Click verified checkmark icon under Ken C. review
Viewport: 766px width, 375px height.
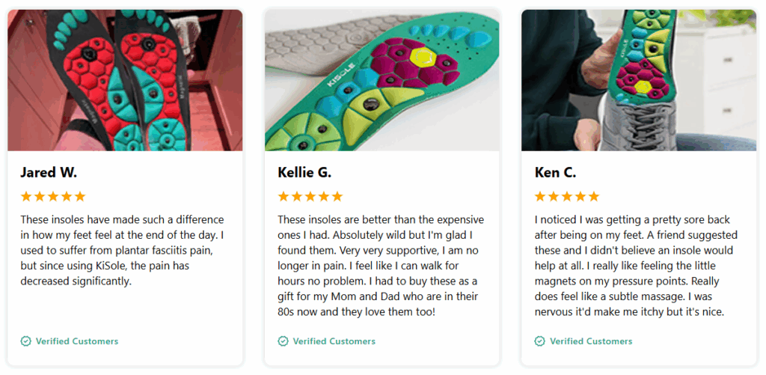[x=540, y=341]
